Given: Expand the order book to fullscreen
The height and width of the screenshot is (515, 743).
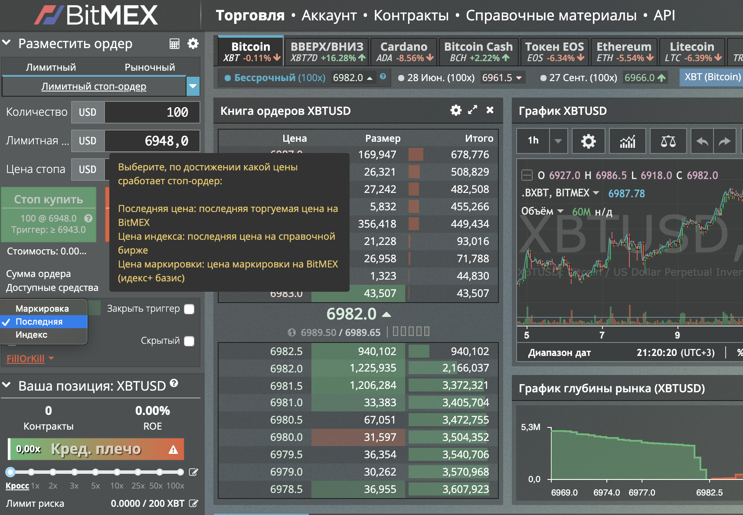Looking at the screenshot, I should 473,110.
